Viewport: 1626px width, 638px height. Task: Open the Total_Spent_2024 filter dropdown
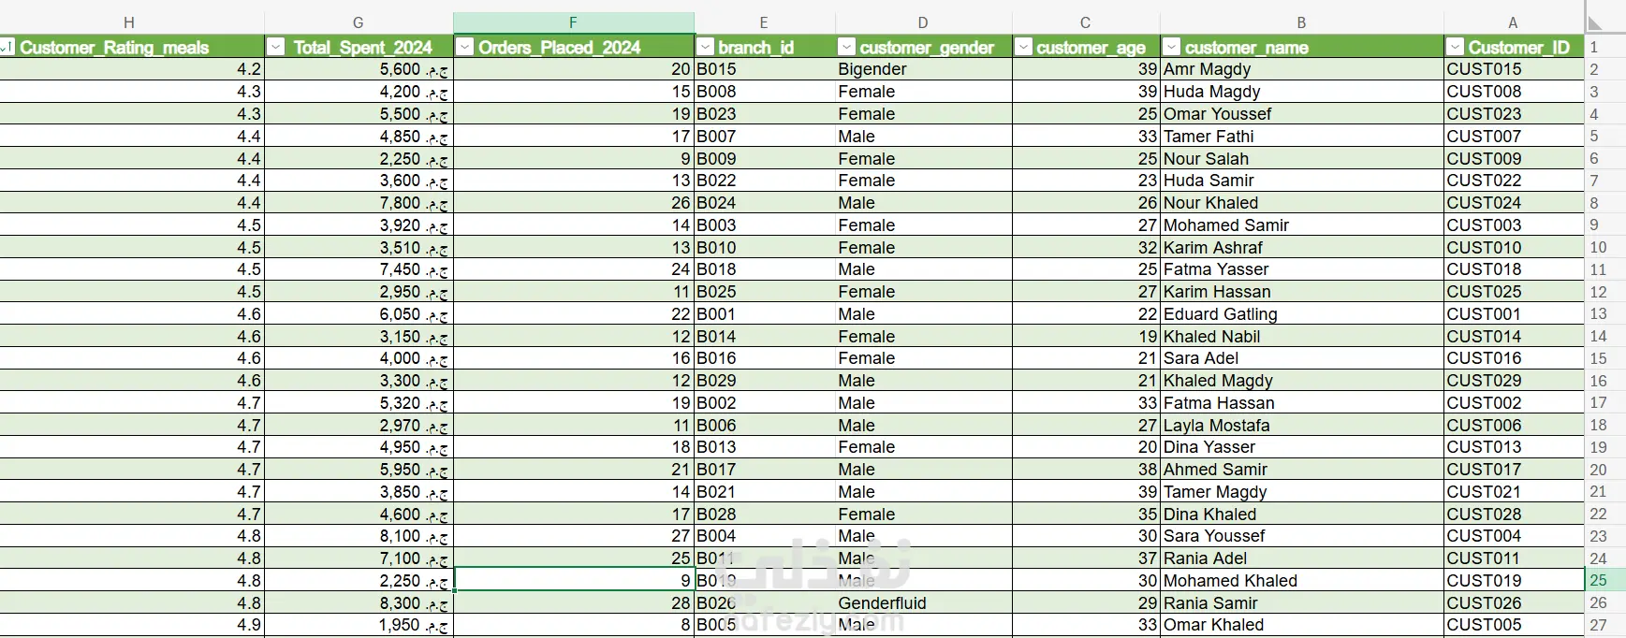276,47
